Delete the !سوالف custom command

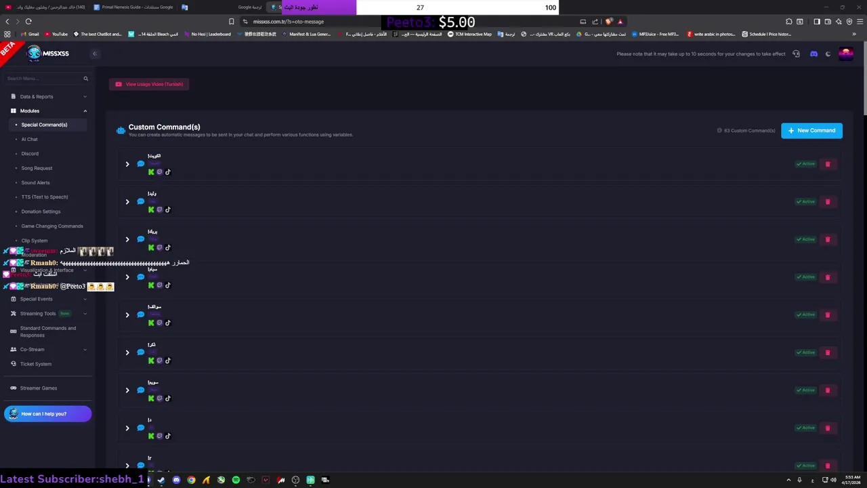click(828, 315)
